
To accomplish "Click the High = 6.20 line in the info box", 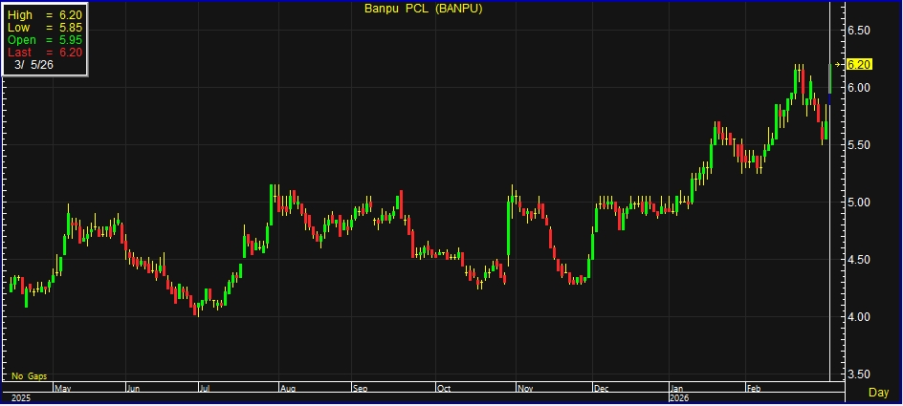I will (x=44, y=16).
